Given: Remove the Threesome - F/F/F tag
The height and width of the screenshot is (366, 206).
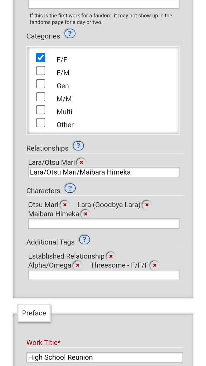Looking at the screenshot, I should pyautogui.click(x=154, y=265).
